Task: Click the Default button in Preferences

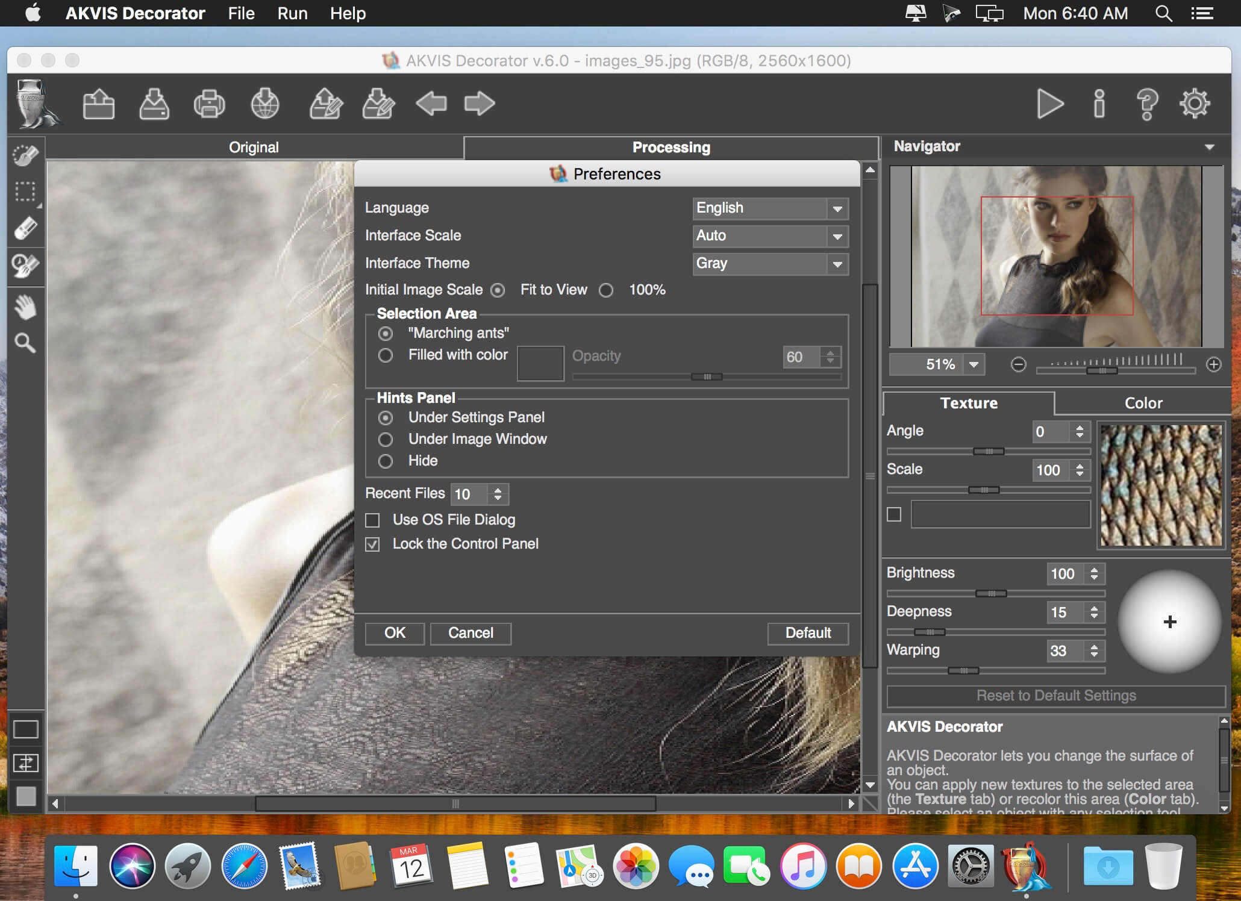Action: [x=808, y=633]
